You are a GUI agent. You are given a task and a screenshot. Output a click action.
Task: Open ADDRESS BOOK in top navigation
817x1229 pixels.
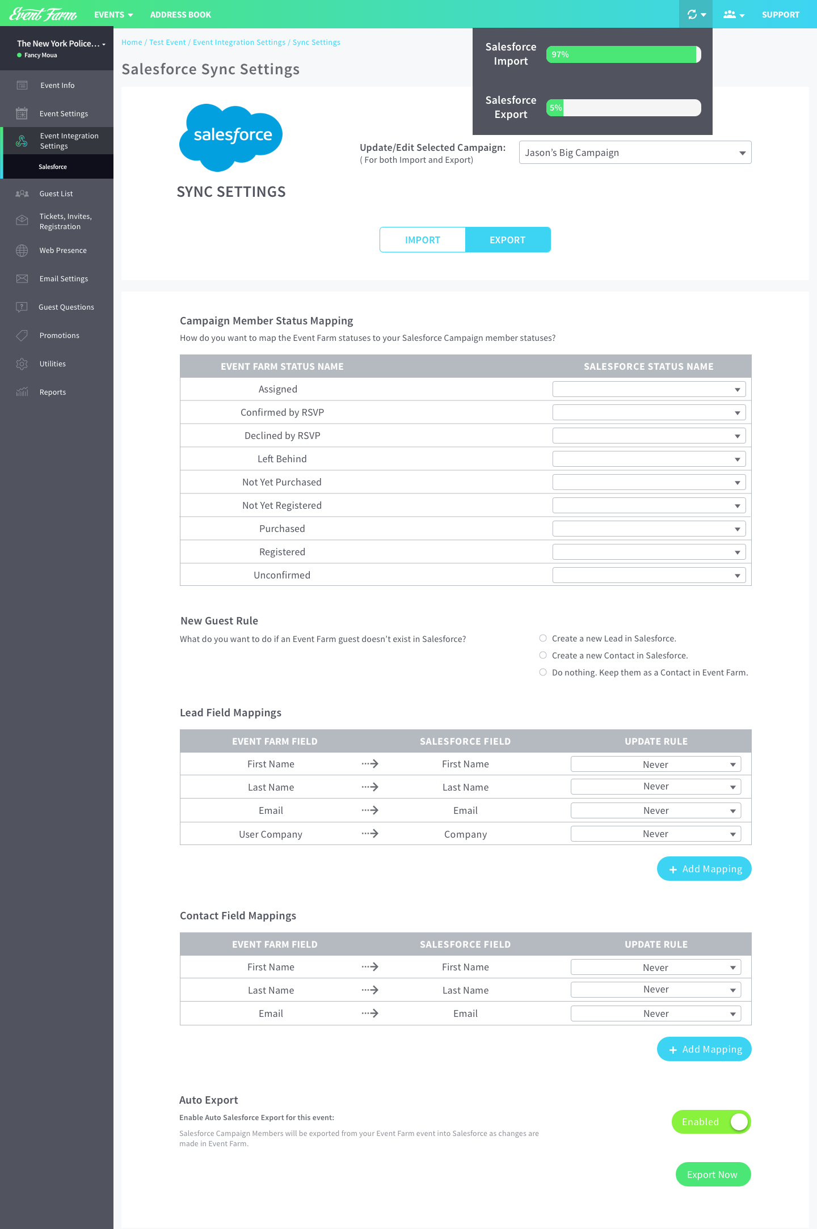click(x=180, y=15)
